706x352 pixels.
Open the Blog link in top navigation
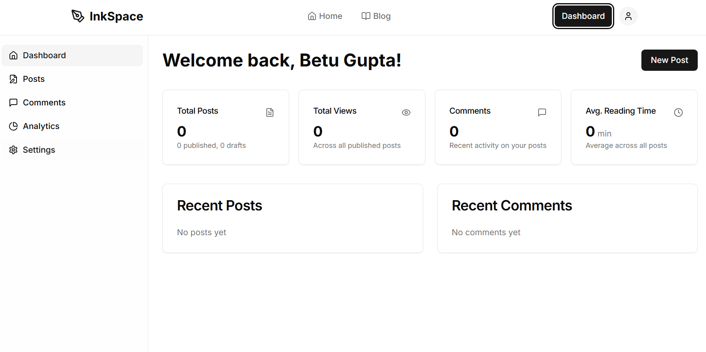pos(381,16)
